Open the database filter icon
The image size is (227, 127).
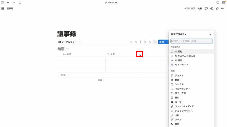tap(131, 42)
